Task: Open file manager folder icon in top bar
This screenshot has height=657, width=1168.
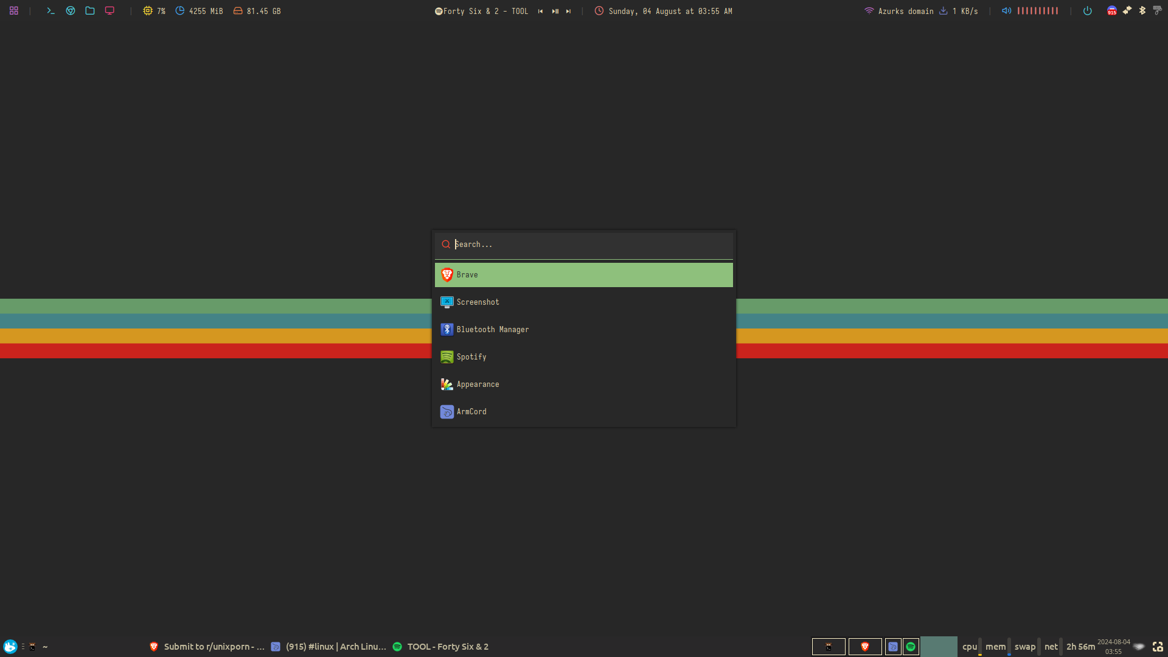Action: pos(90,11)
